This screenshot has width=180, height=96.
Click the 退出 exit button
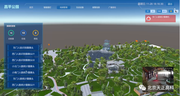[170, 4]
